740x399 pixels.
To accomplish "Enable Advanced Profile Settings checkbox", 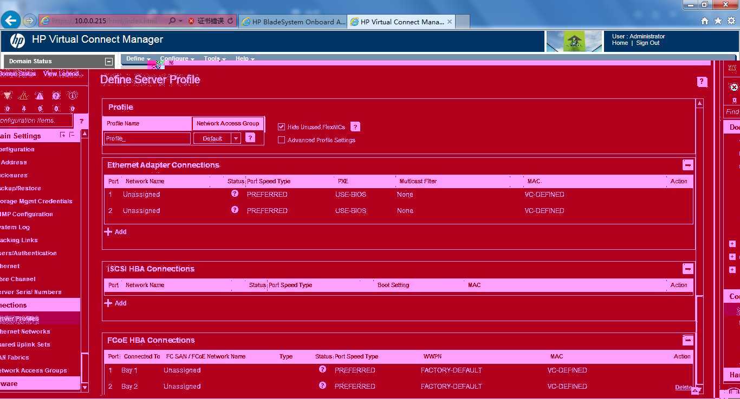I will pos(281,140).
